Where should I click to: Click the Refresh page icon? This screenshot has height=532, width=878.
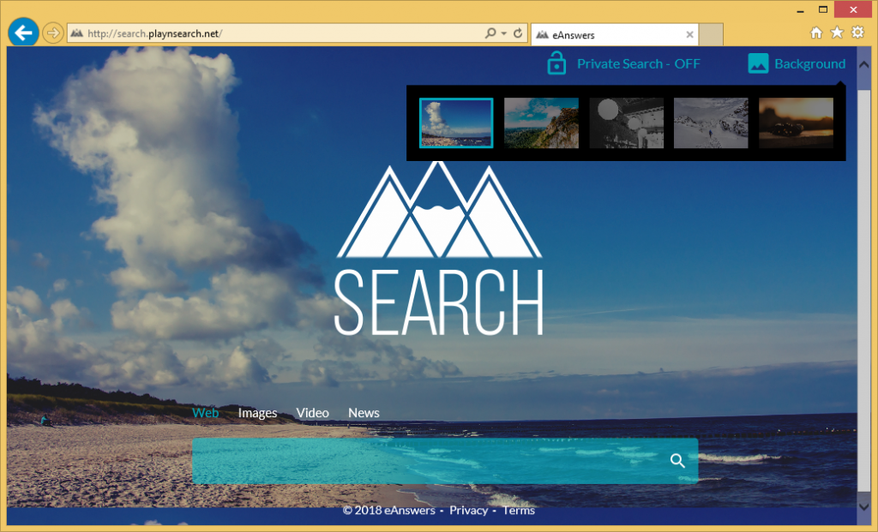518,33
